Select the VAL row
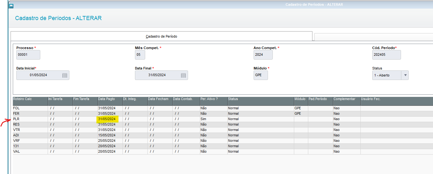This screenshot has height=174, width=433. click(x=223, y=152)
